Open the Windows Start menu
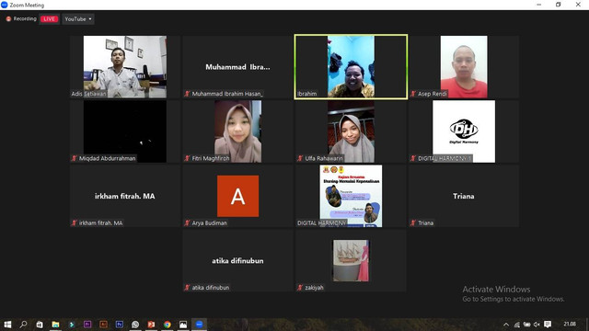The image size is (589, 331). (7, 325)
